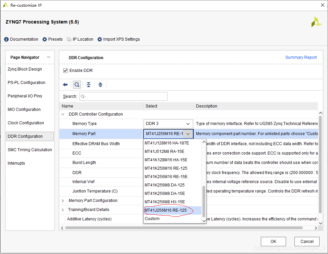
Task: Click the Description column header
Action: (255, 106)
